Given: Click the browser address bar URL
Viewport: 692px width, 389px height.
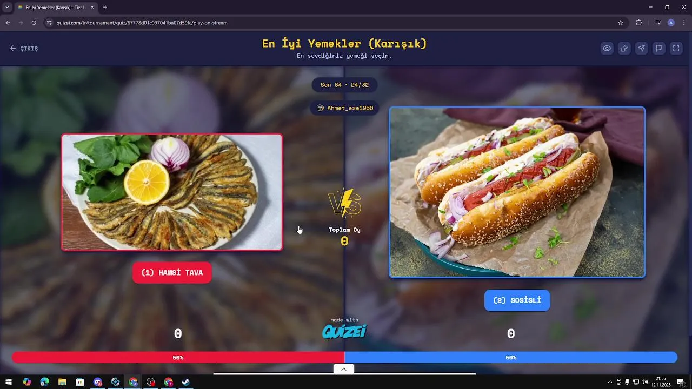Looking at the screenshot, I should (142, 23).
